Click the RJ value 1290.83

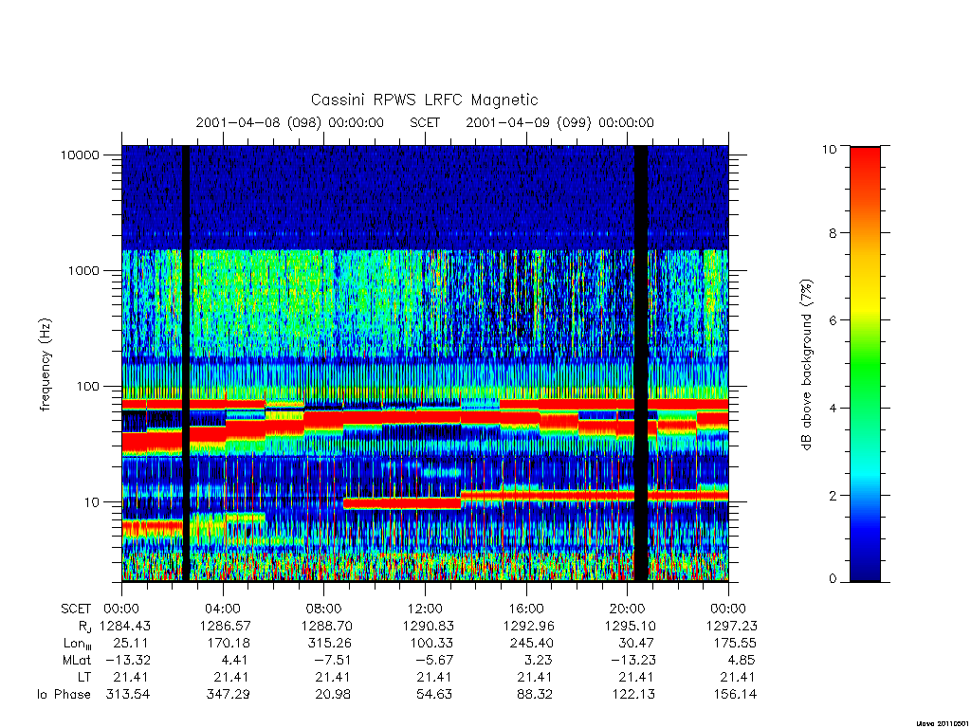pos(428,626)
